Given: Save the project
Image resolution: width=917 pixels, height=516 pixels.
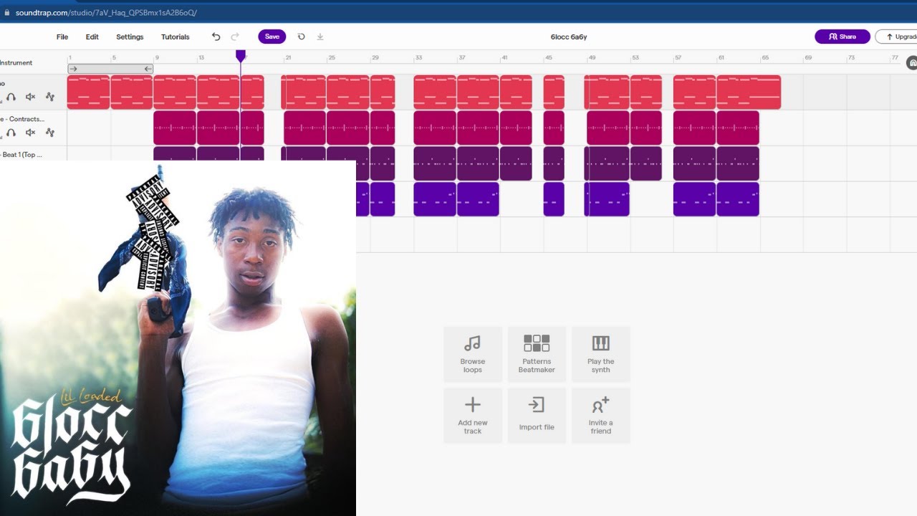Looking at the screenshot, I should (x=272, y=37).
